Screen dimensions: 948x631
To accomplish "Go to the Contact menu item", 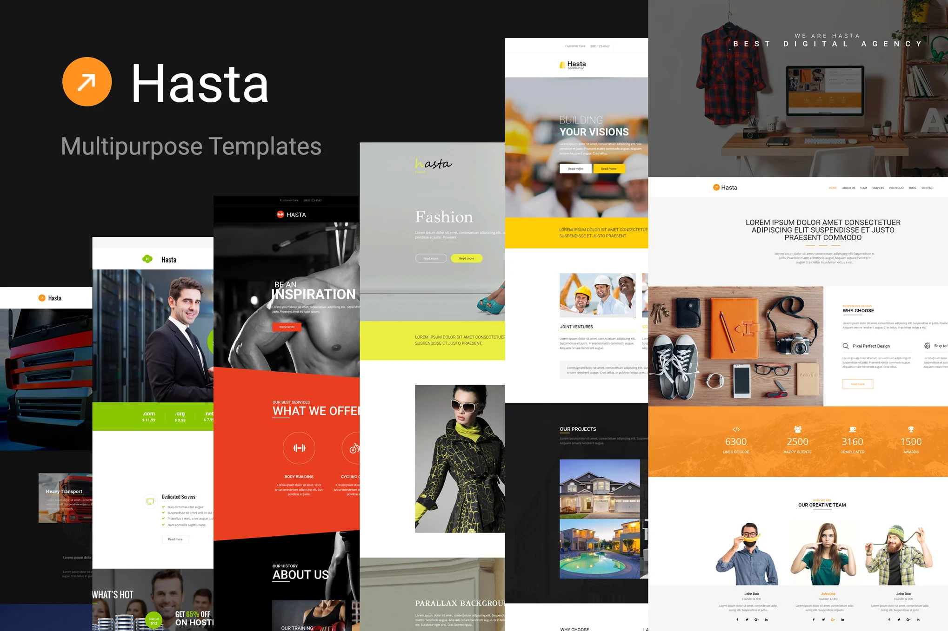I will point(927,188).
